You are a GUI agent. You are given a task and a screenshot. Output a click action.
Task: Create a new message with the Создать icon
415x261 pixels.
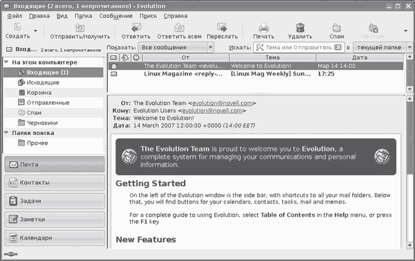click(17, 27)
